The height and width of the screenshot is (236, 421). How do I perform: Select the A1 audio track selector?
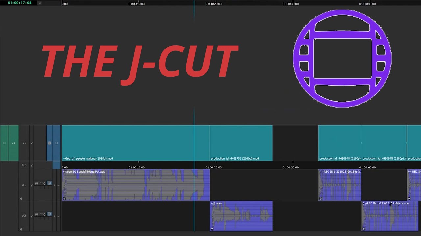pos(24,185)
